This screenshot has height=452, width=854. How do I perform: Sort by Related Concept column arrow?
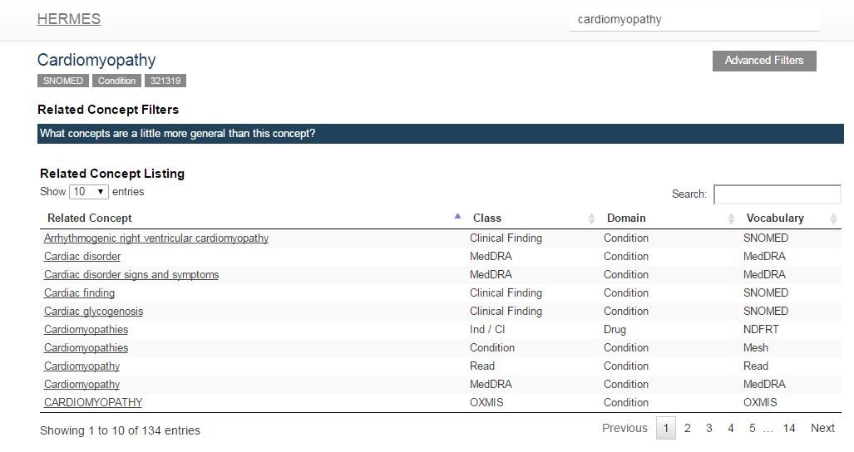click(x=457, y=217)
